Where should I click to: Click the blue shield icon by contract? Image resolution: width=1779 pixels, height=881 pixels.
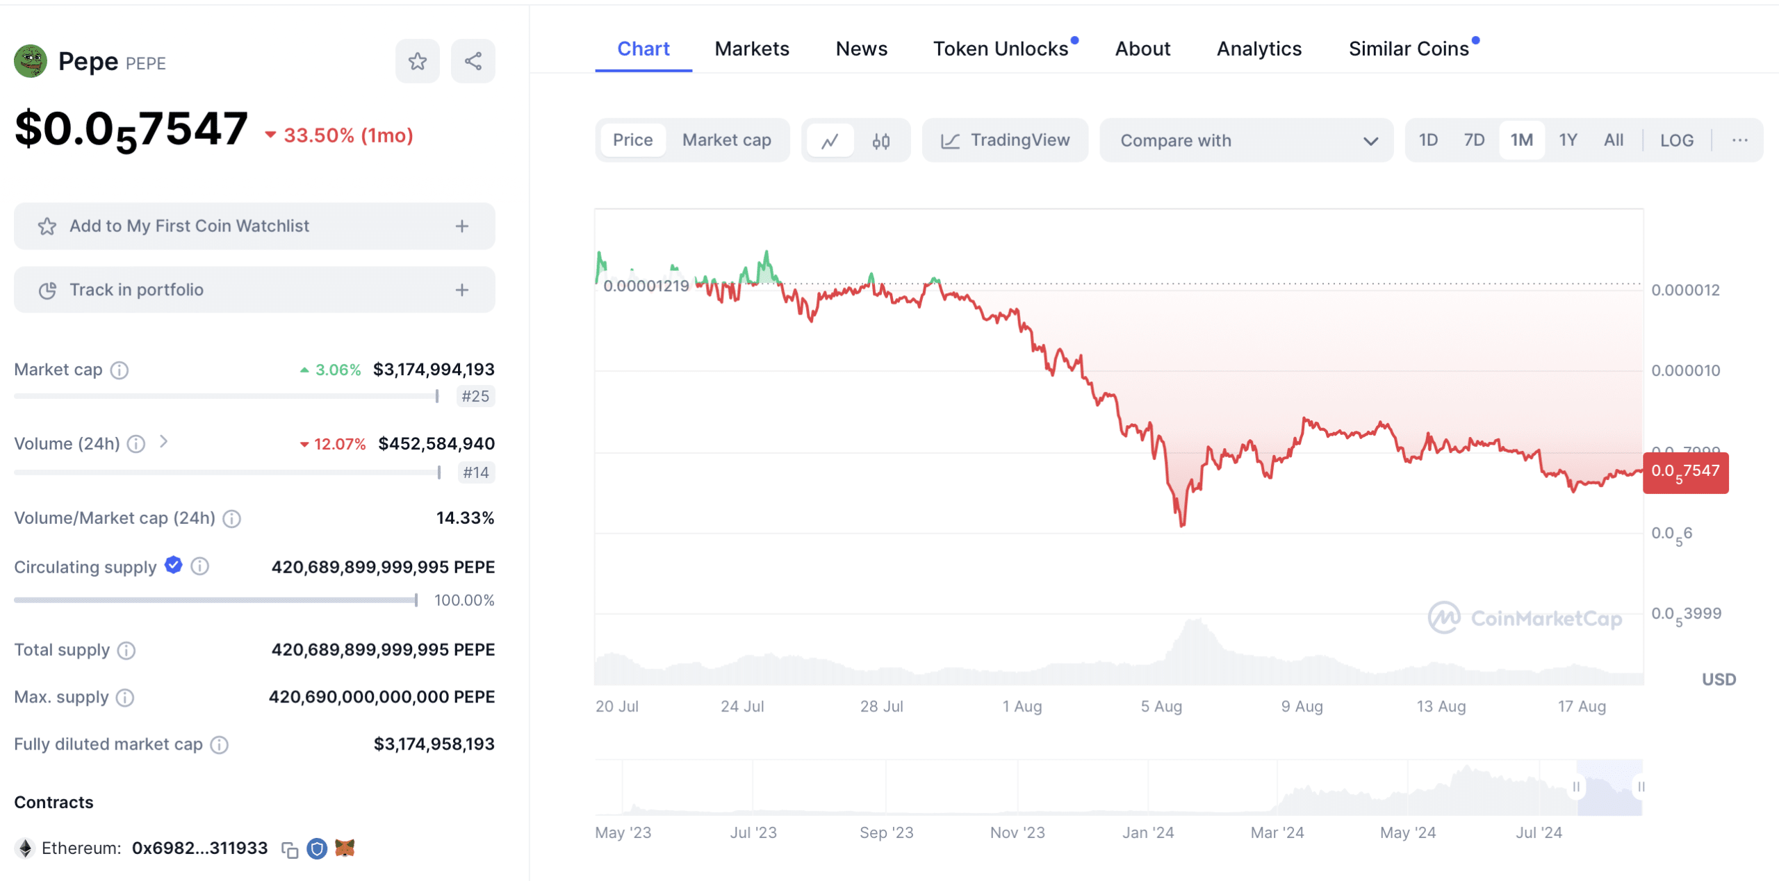point(317,848)
